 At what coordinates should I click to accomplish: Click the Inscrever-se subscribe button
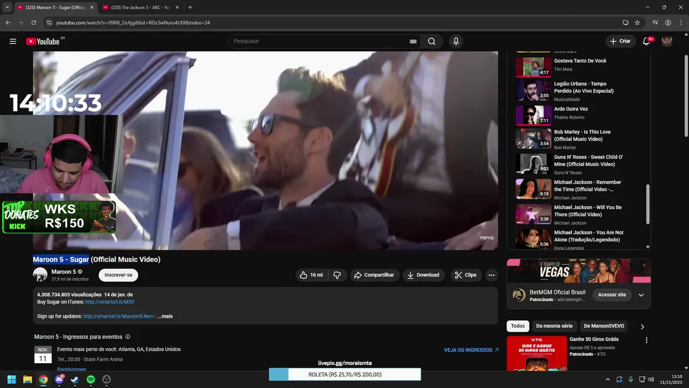point(118,275)
